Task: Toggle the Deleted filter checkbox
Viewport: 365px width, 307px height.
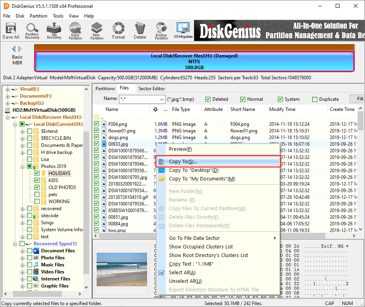Action: click(x=208, y=99)
